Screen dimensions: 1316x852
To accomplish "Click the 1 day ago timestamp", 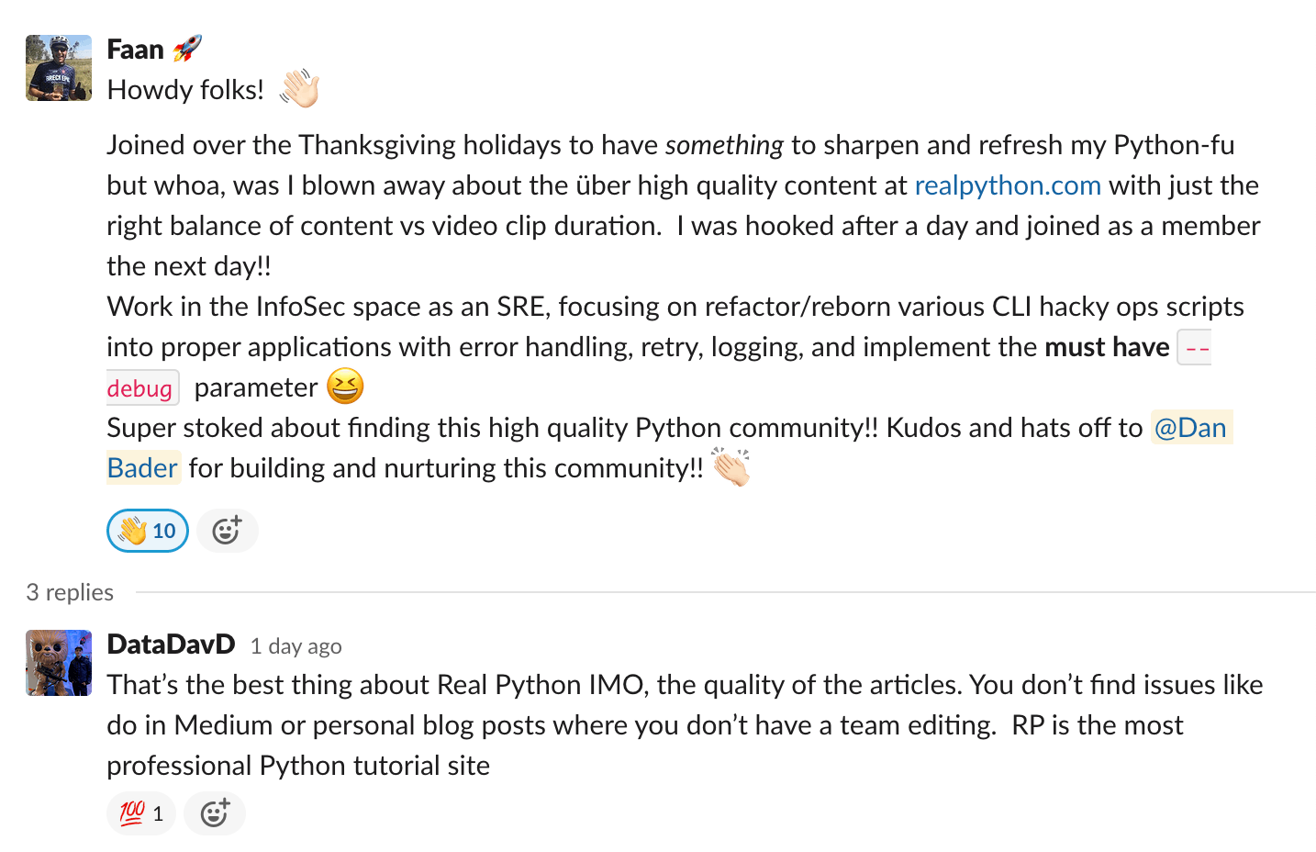I will pyautogui.click(x=296, y=645).
